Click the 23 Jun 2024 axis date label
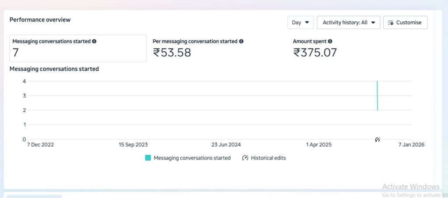 click(x=226, y=145)
